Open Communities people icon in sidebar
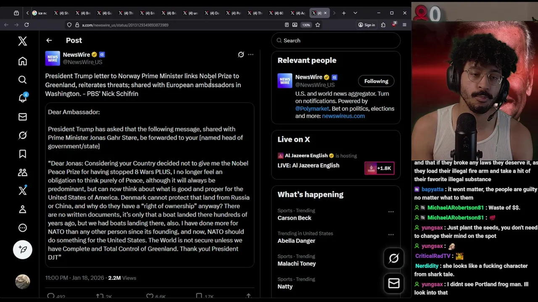 (23, 172)
